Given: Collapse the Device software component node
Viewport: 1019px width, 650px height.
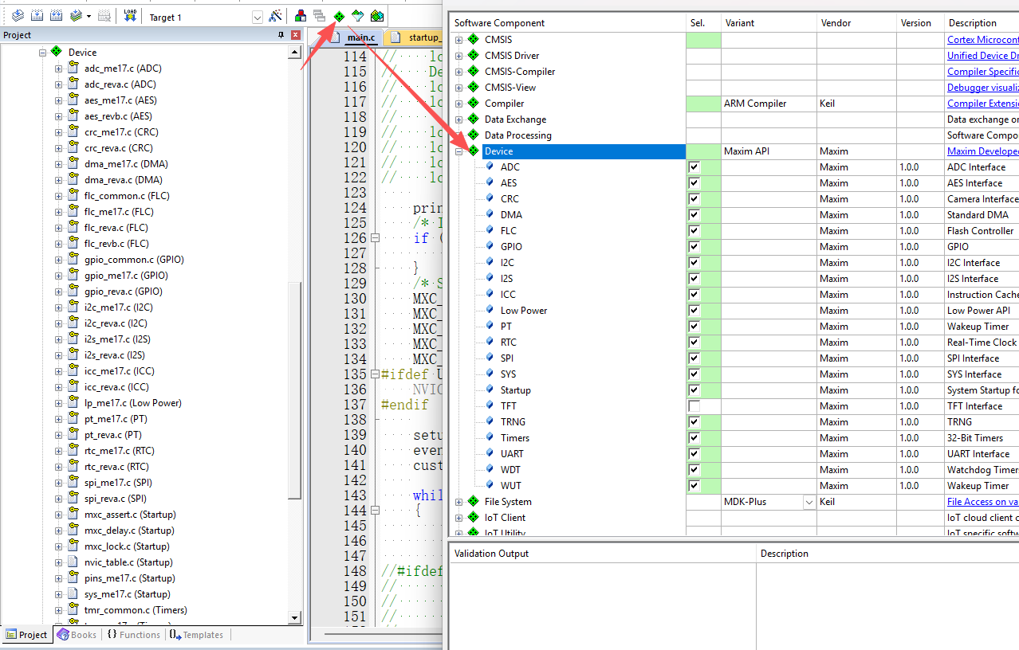Looking at the screenshot, I should pos(458,151).
